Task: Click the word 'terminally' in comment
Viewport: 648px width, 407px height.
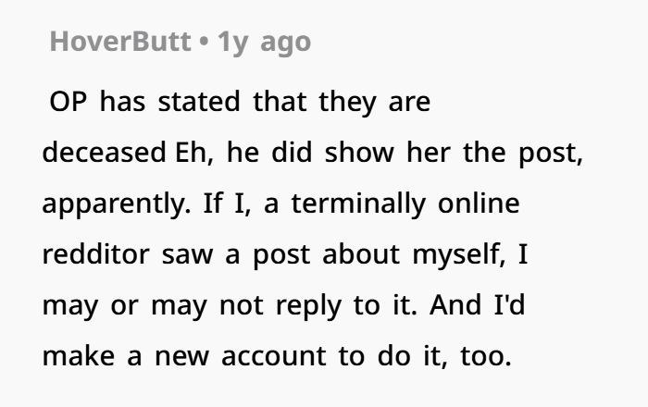Action: click(x=363, y=203)
